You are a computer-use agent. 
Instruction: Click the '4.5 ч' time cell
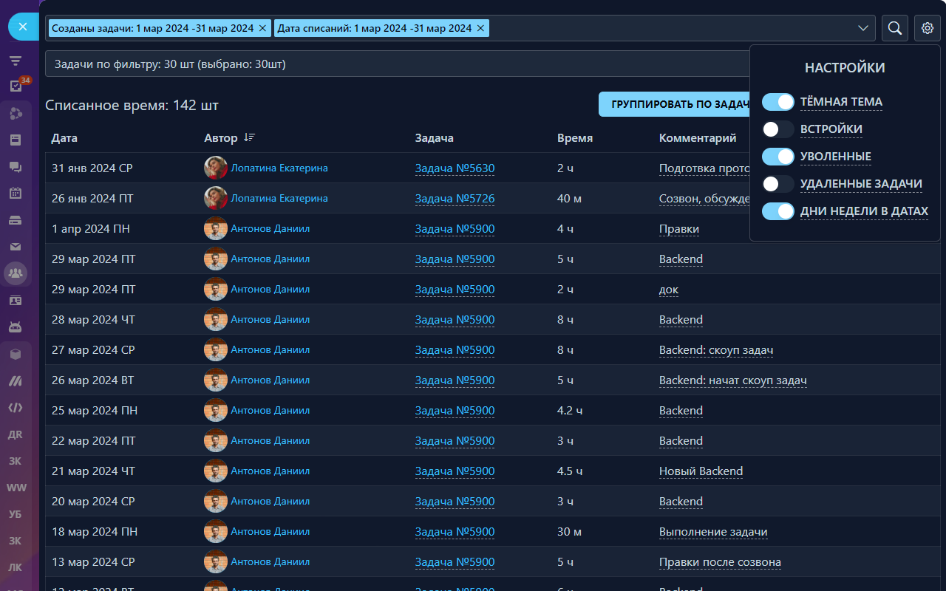click(570, 471)
